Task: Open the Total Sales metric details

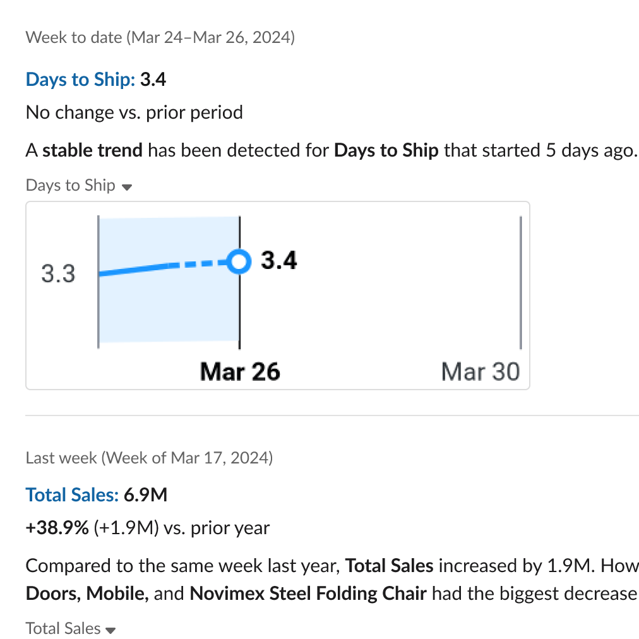Action: tap(72, 495)
